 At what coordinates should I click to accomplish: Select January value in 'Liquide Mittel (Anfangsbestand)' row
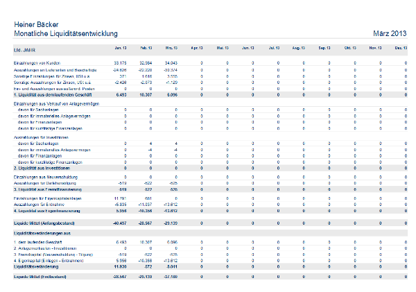[x=120, y=223]
